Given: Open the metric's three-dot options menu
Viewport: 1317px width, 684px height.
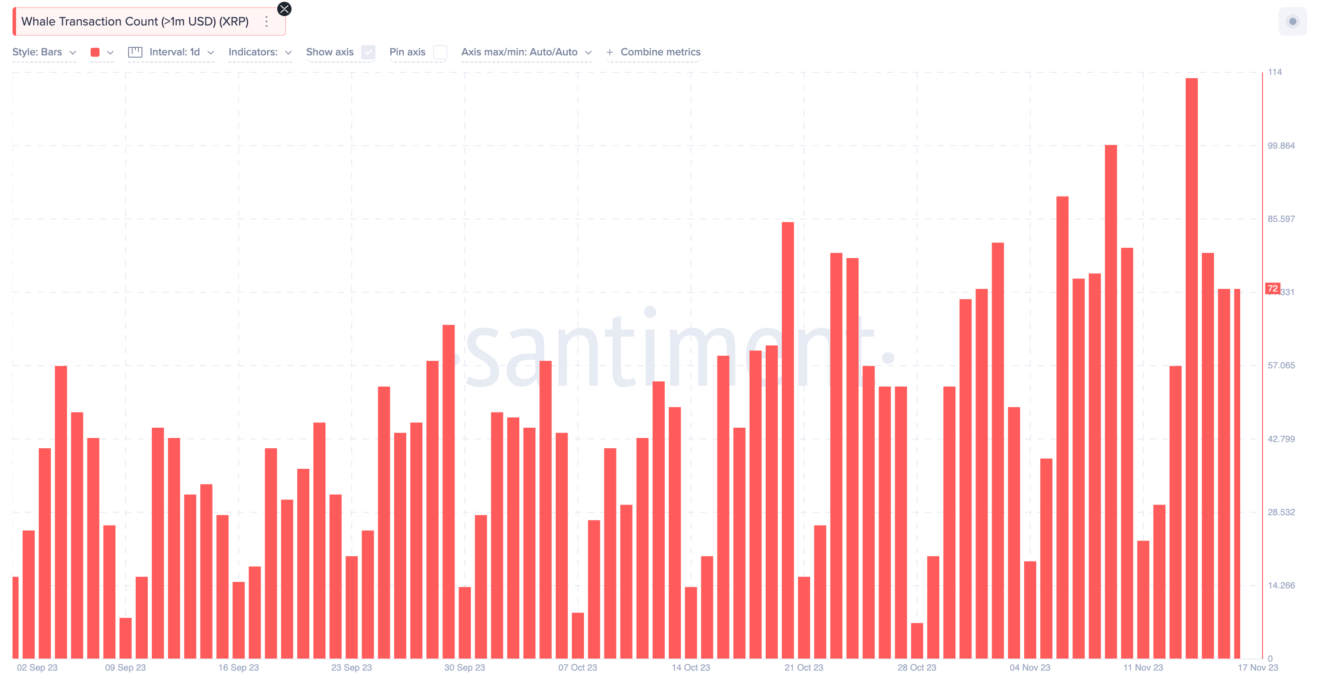Looking at the screenshot, I should 267,21.
